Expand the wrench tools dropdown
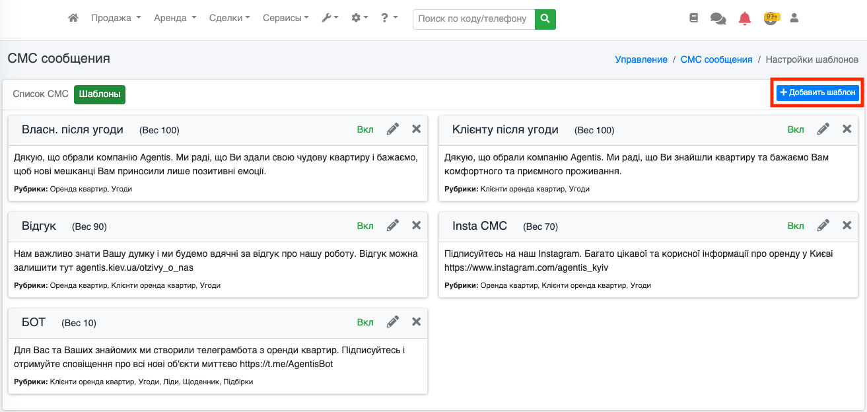Image resolution: width=867 pixels, height=412 pixels. pos(329,18)
